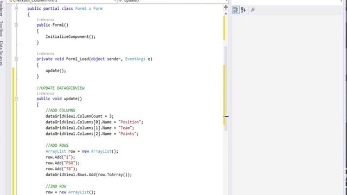The image size is (347, 195).
Task: Click the first 'new ArrayList()' row declaration line
Action: coord(82,152)
